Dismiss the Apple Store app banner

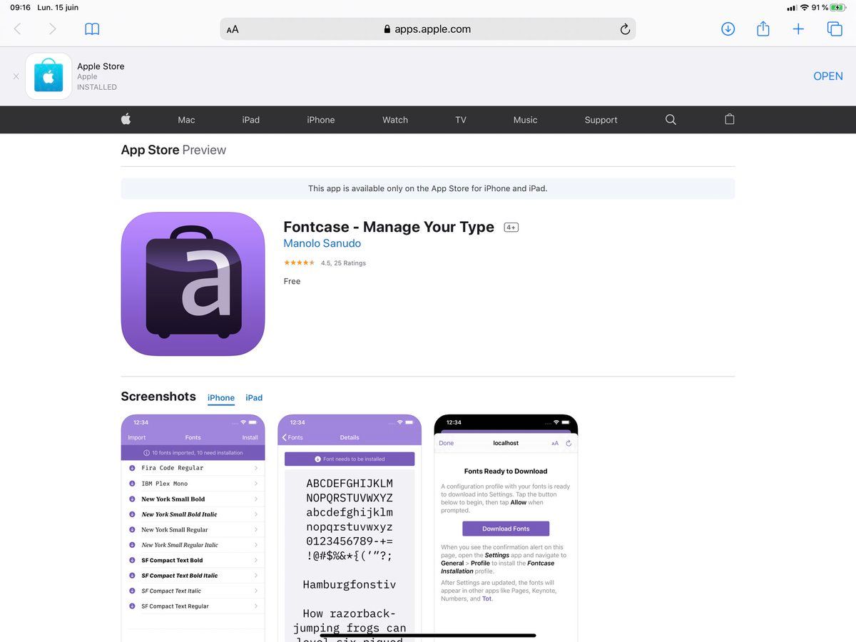16,76
